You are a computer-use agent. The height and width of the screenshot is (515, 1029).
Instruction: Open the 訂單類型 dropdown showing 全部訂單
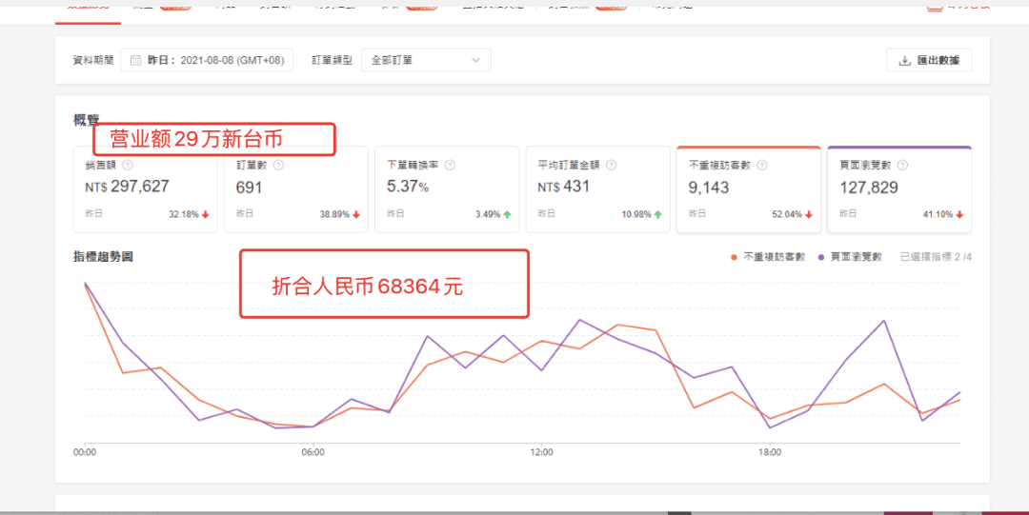426,60
